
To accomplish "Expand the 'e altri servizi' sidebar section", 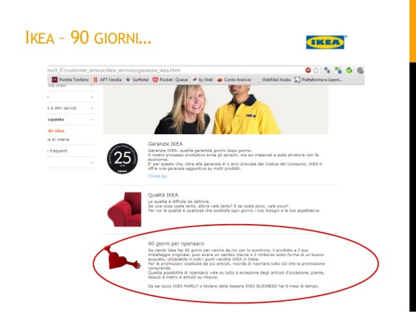I will (91, 108).
